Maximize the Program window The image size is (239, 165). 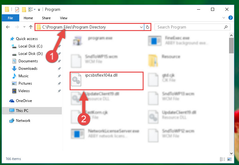(x=213, y=9)
